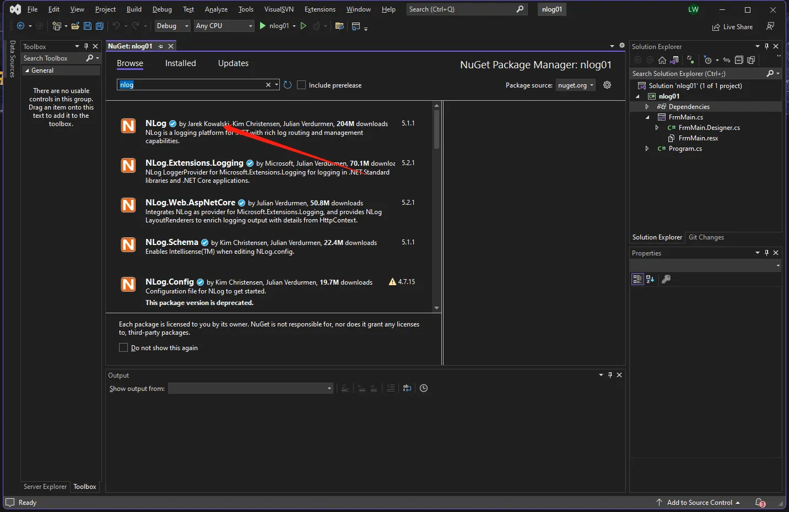Open the File menu

pos(33,9)
